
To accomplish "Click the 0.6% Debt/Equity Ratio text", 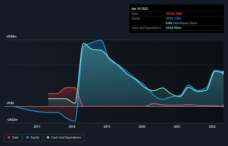I will tap(181, 23).
